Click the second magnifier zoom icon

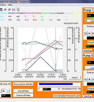point(9,10)
